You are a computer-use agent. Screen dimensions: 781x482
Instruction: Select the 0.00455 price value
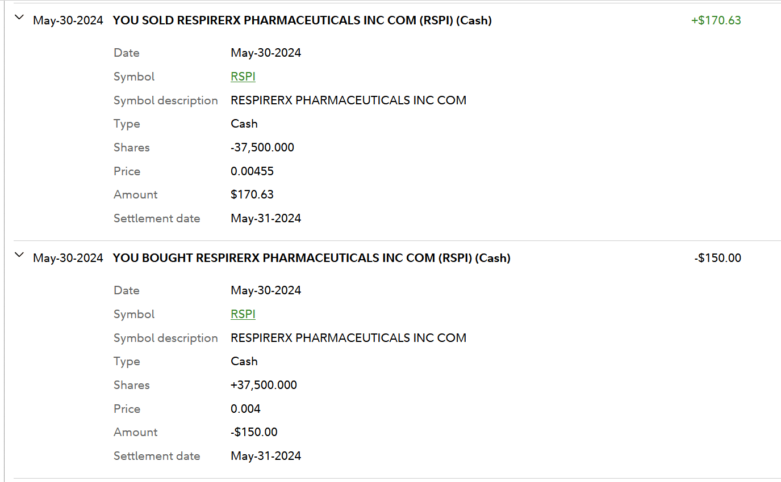pyautogui.click(x=252, y=171)
